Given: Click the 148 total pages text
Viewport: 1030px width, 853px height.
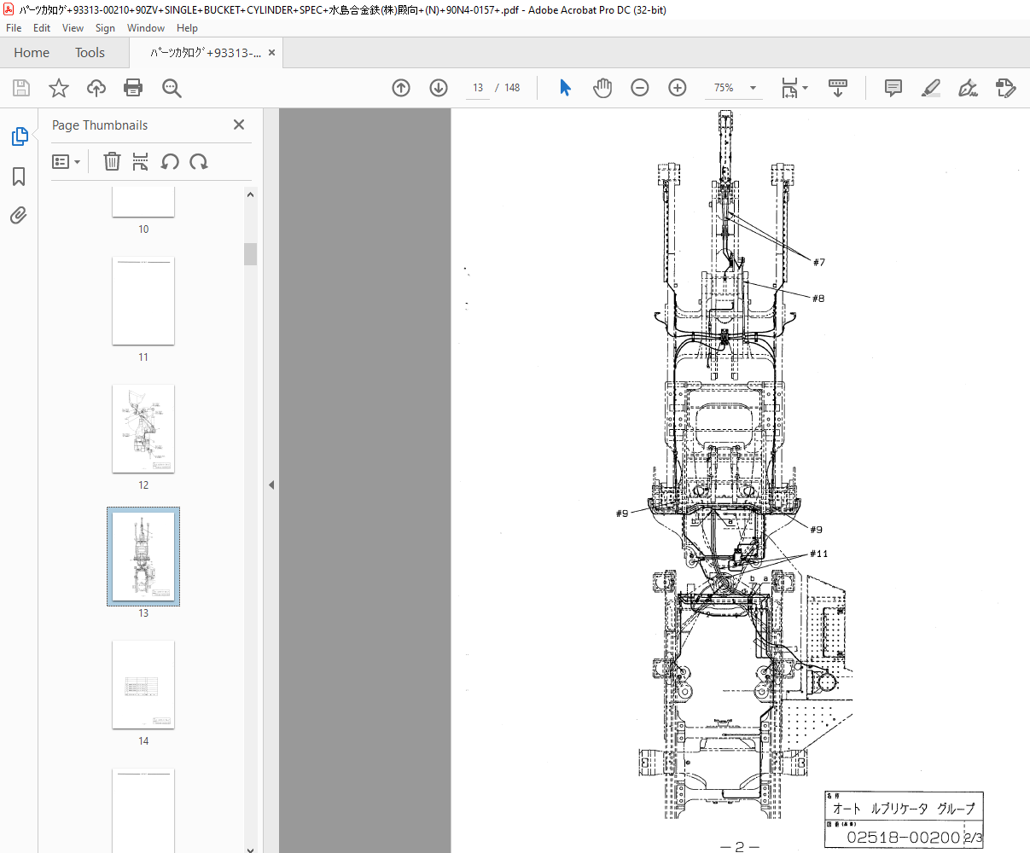Looking at the screenshot, I should point(512,88).
